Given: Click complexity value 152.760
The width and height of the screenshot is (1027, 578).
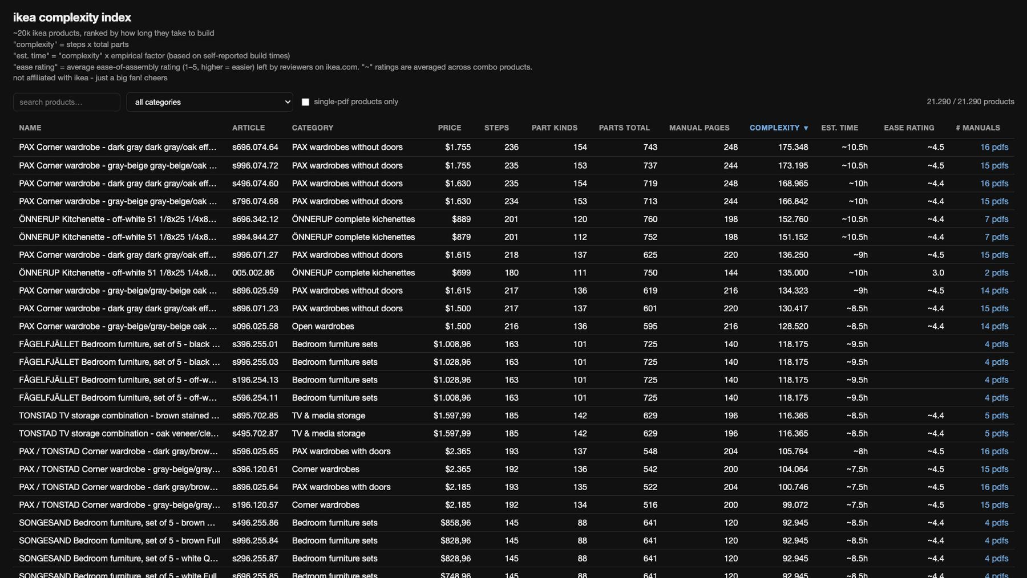Looking at the screenshot, I should [793, 219].
